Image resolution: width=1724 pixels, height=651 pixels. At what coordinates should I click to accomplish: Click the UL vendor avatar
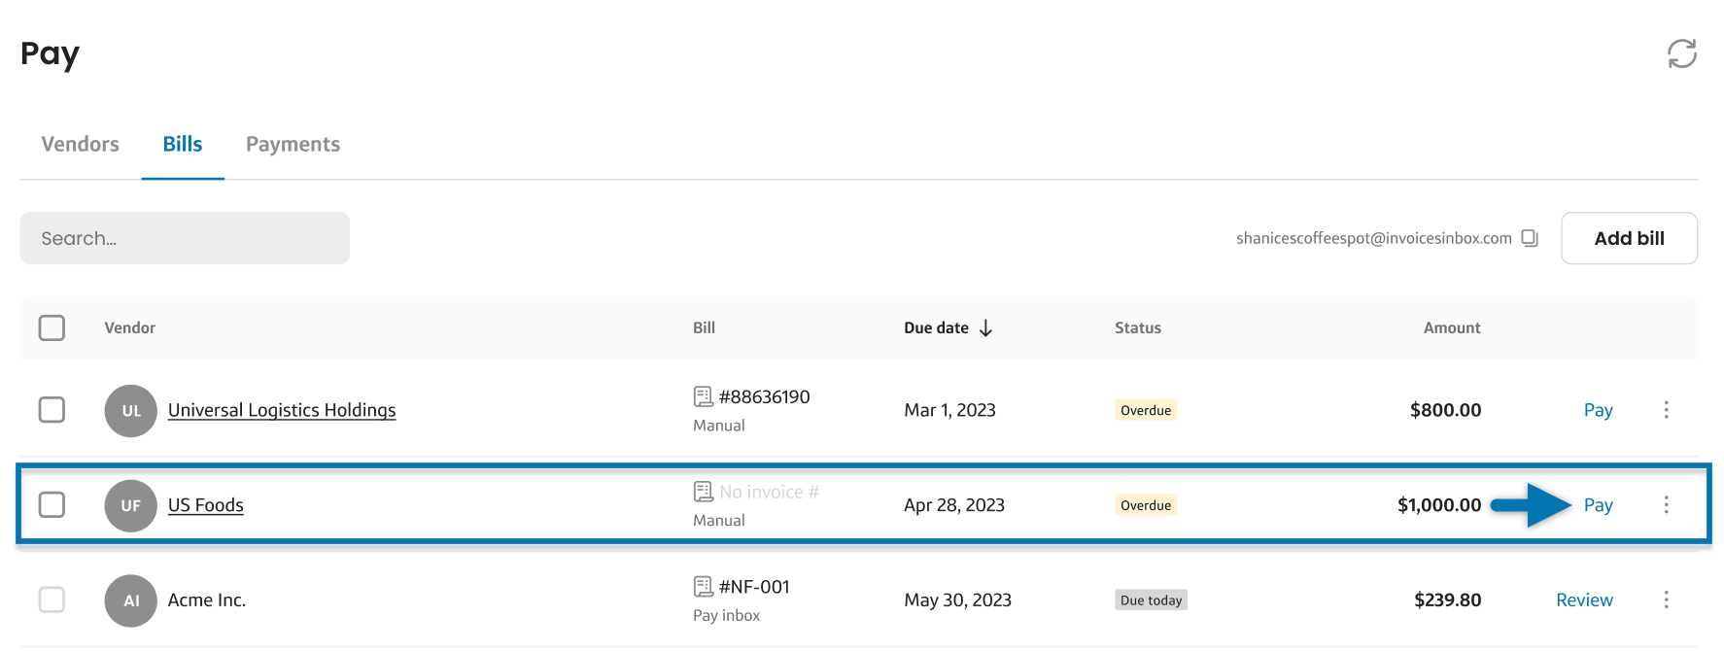(131, 411)
